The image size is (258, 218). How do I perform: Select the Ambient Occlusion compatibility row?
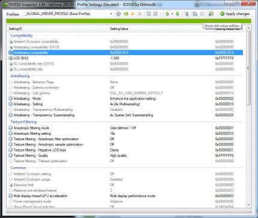pos(125,41)
